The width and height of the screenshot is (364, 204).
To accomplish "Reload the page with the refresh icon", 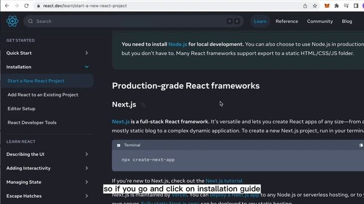I will pos(27,6).
